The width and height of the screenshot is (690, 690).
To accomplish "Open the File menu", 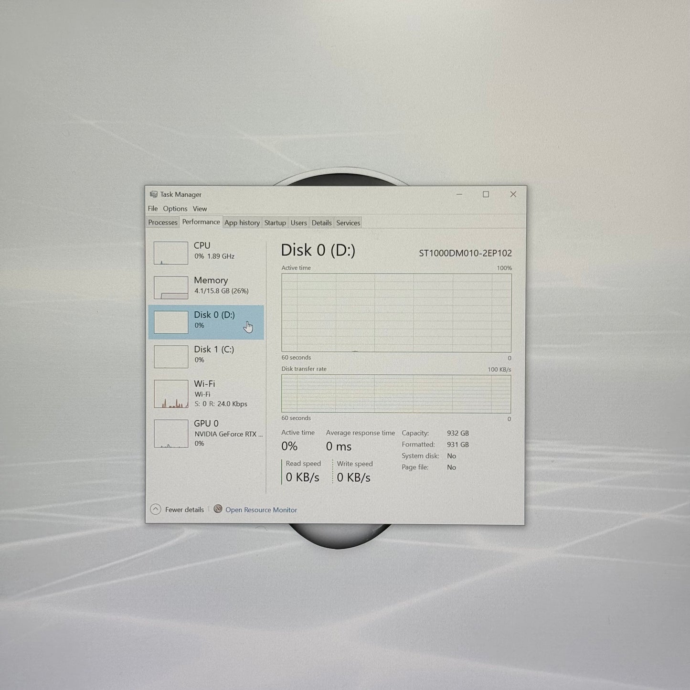I will (x=153, y=209).
